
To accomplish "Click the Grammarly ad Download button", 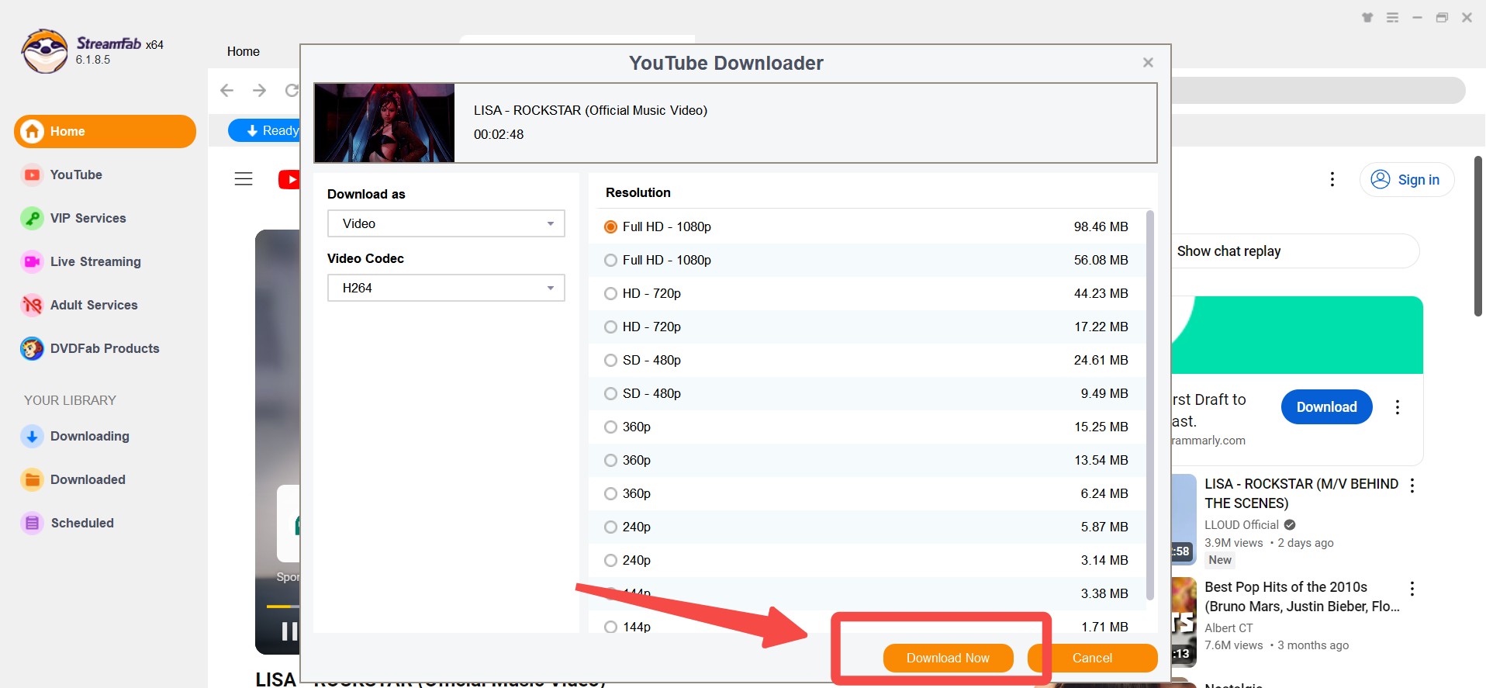I will 1326,407.
